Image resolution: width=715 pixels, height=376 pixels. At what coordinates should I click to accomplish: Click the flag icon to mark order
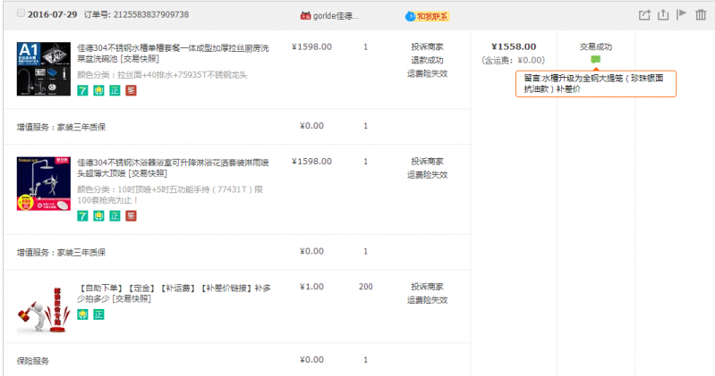(x=682, y=15)
